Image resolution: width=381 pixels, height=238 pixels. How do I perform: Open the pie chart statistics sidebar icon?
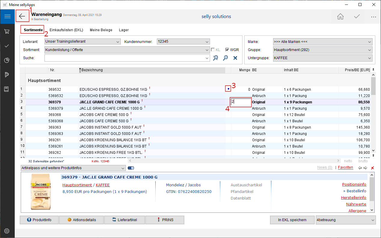point(7,60)
